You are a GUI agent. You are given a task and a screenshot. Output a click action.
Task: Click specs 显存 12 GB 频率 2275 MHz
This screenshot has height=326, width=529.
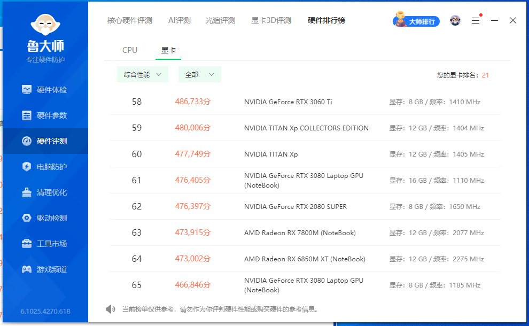[437, 259]
